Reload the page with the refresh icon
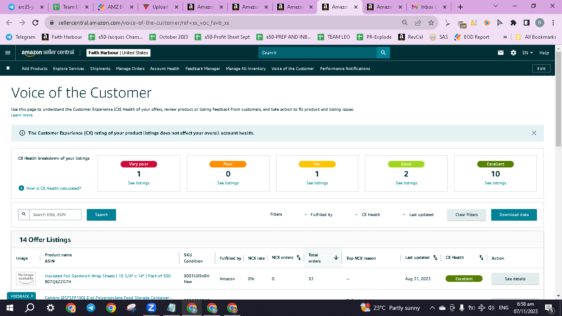 [x=35, y=23]
